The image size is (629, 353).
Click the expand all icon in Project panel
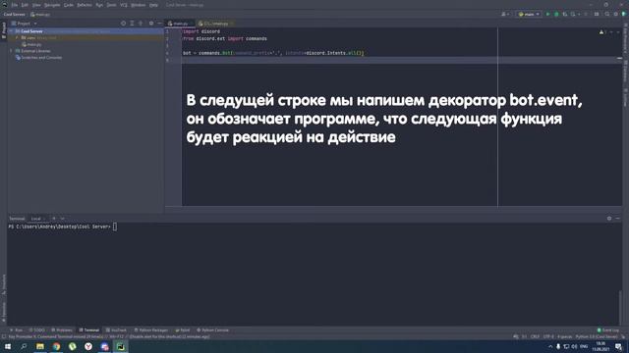coord(132,24)
